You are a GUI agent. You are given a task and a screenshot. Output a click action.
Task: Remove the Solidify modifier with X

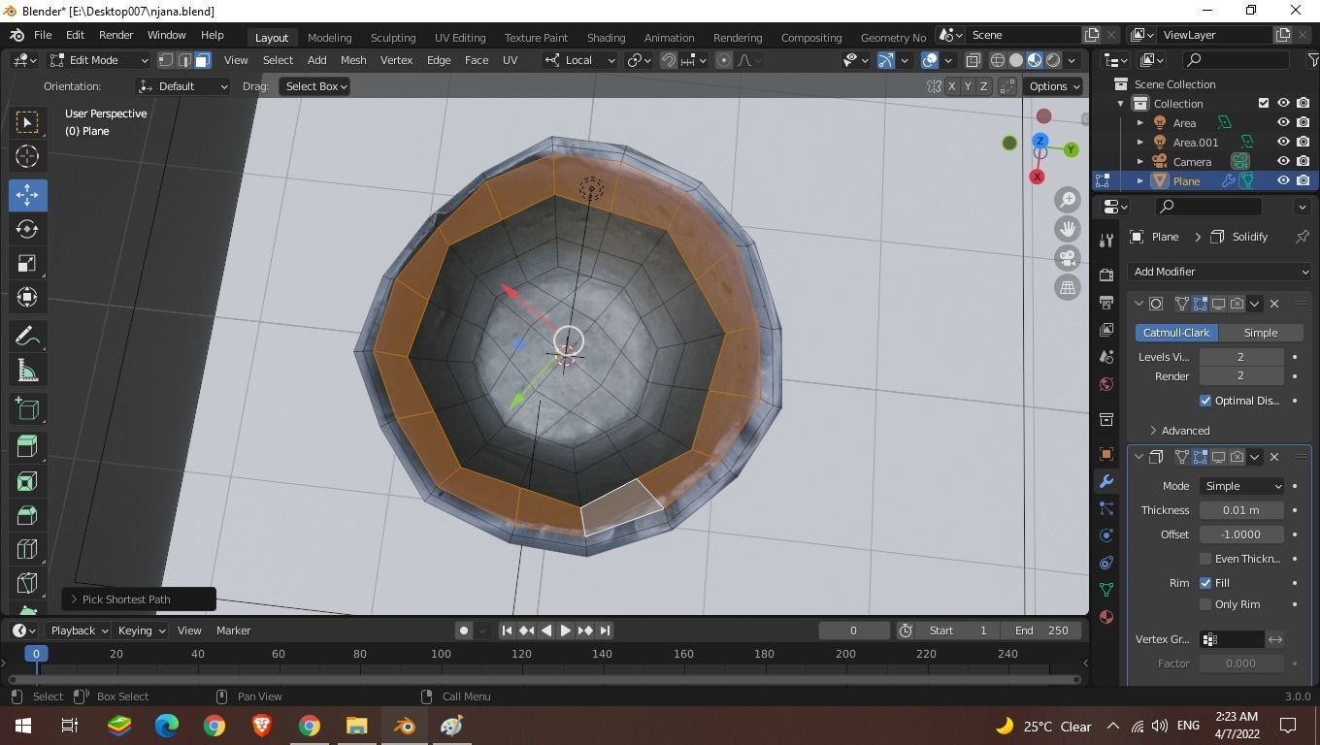click(x=1274, y=457)
